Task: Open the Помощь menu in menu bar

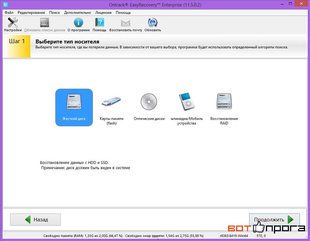Action: [123, 12]
